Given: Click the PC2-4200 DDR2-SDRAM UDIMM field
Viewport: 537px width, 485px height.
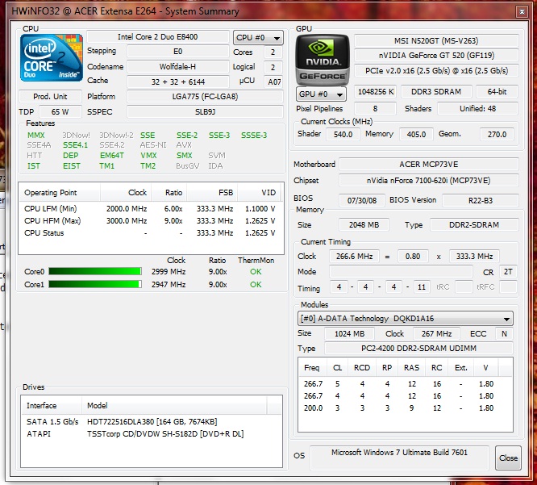Looking at the screenshot, I should click(x=418, y=349).
